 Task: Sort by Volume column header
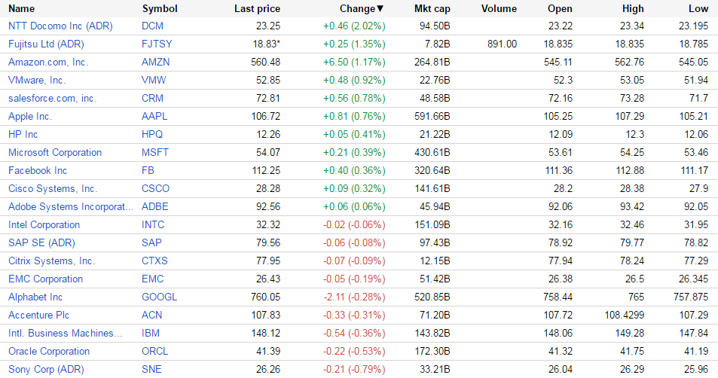pos(498,9)
